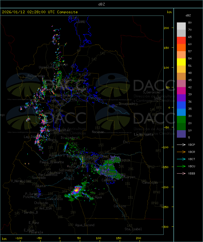The width and height of the screenshot is (203, 242).
Task: Select the red 65 dBZ legend swatch
Action: click(181, 40)
